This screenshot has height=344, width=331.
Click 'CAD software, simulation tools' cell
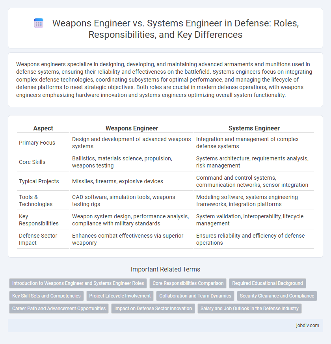click(x=132, y=201)
